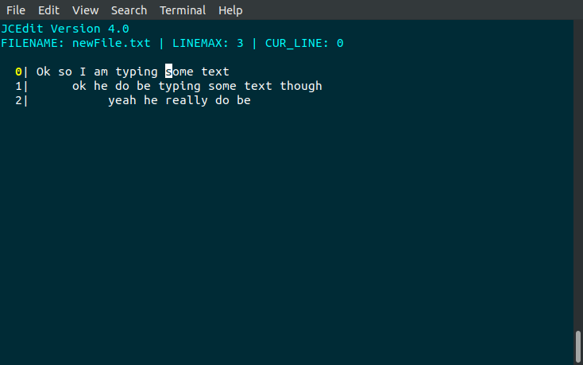Open the Help menu

pos(230,10)
